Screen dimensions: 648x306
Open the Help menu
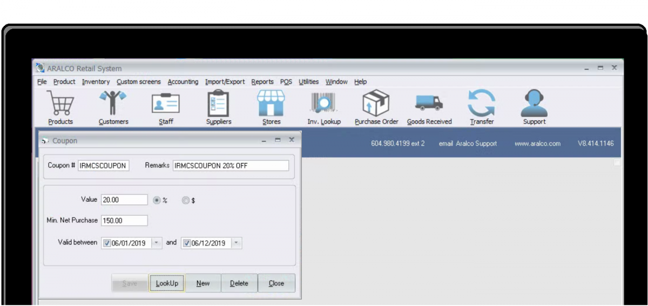tap(361, 81)
